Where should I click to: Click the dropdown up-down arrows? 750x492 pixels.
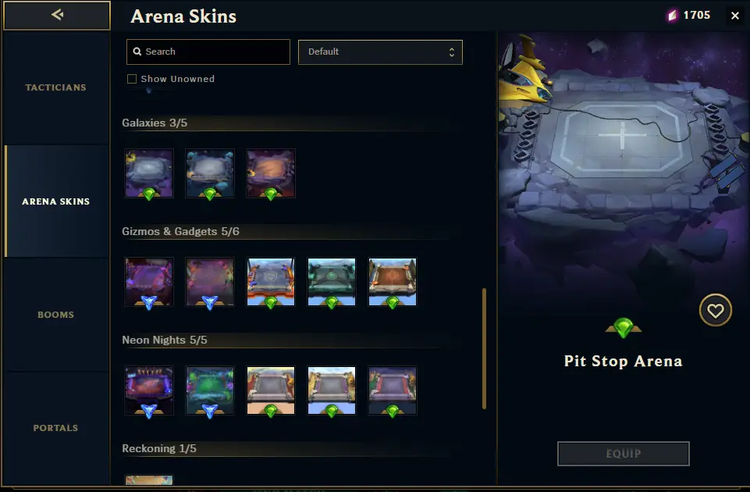(452, 52)
